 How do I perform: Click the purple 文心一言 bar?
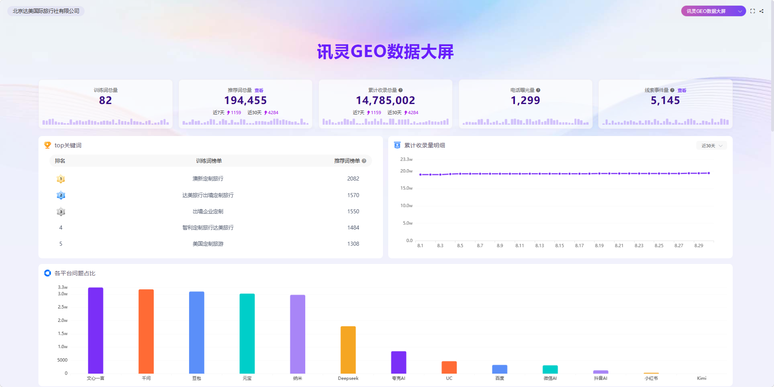pos(96,330)
